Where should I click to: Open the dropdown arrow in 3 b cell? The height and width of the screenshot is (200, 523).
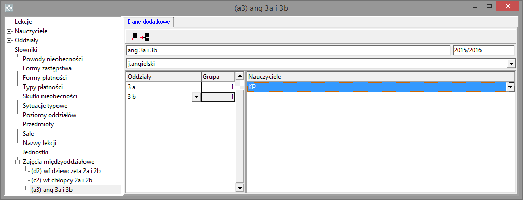tap(197, 97)
